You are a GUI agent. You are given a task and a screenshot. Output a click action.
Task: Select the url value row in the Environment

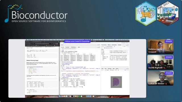pyautogui.click(x=115, y=60)
